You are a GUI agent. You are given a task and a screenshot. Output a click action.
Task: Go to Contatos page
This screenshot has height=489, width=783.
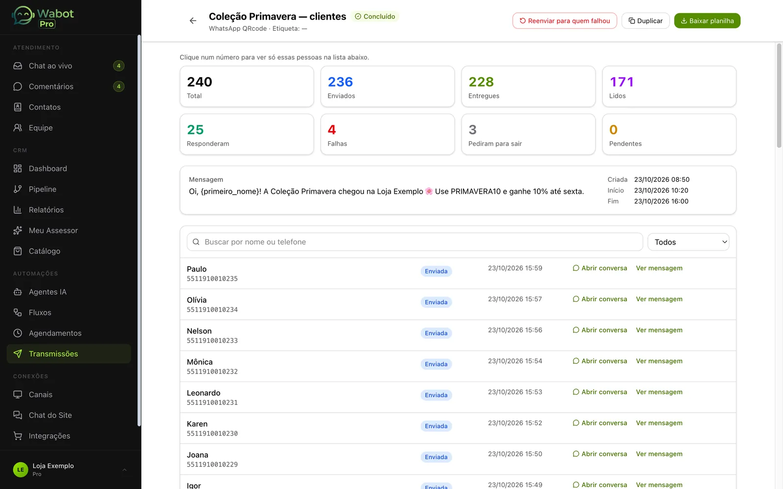point(69,107)
